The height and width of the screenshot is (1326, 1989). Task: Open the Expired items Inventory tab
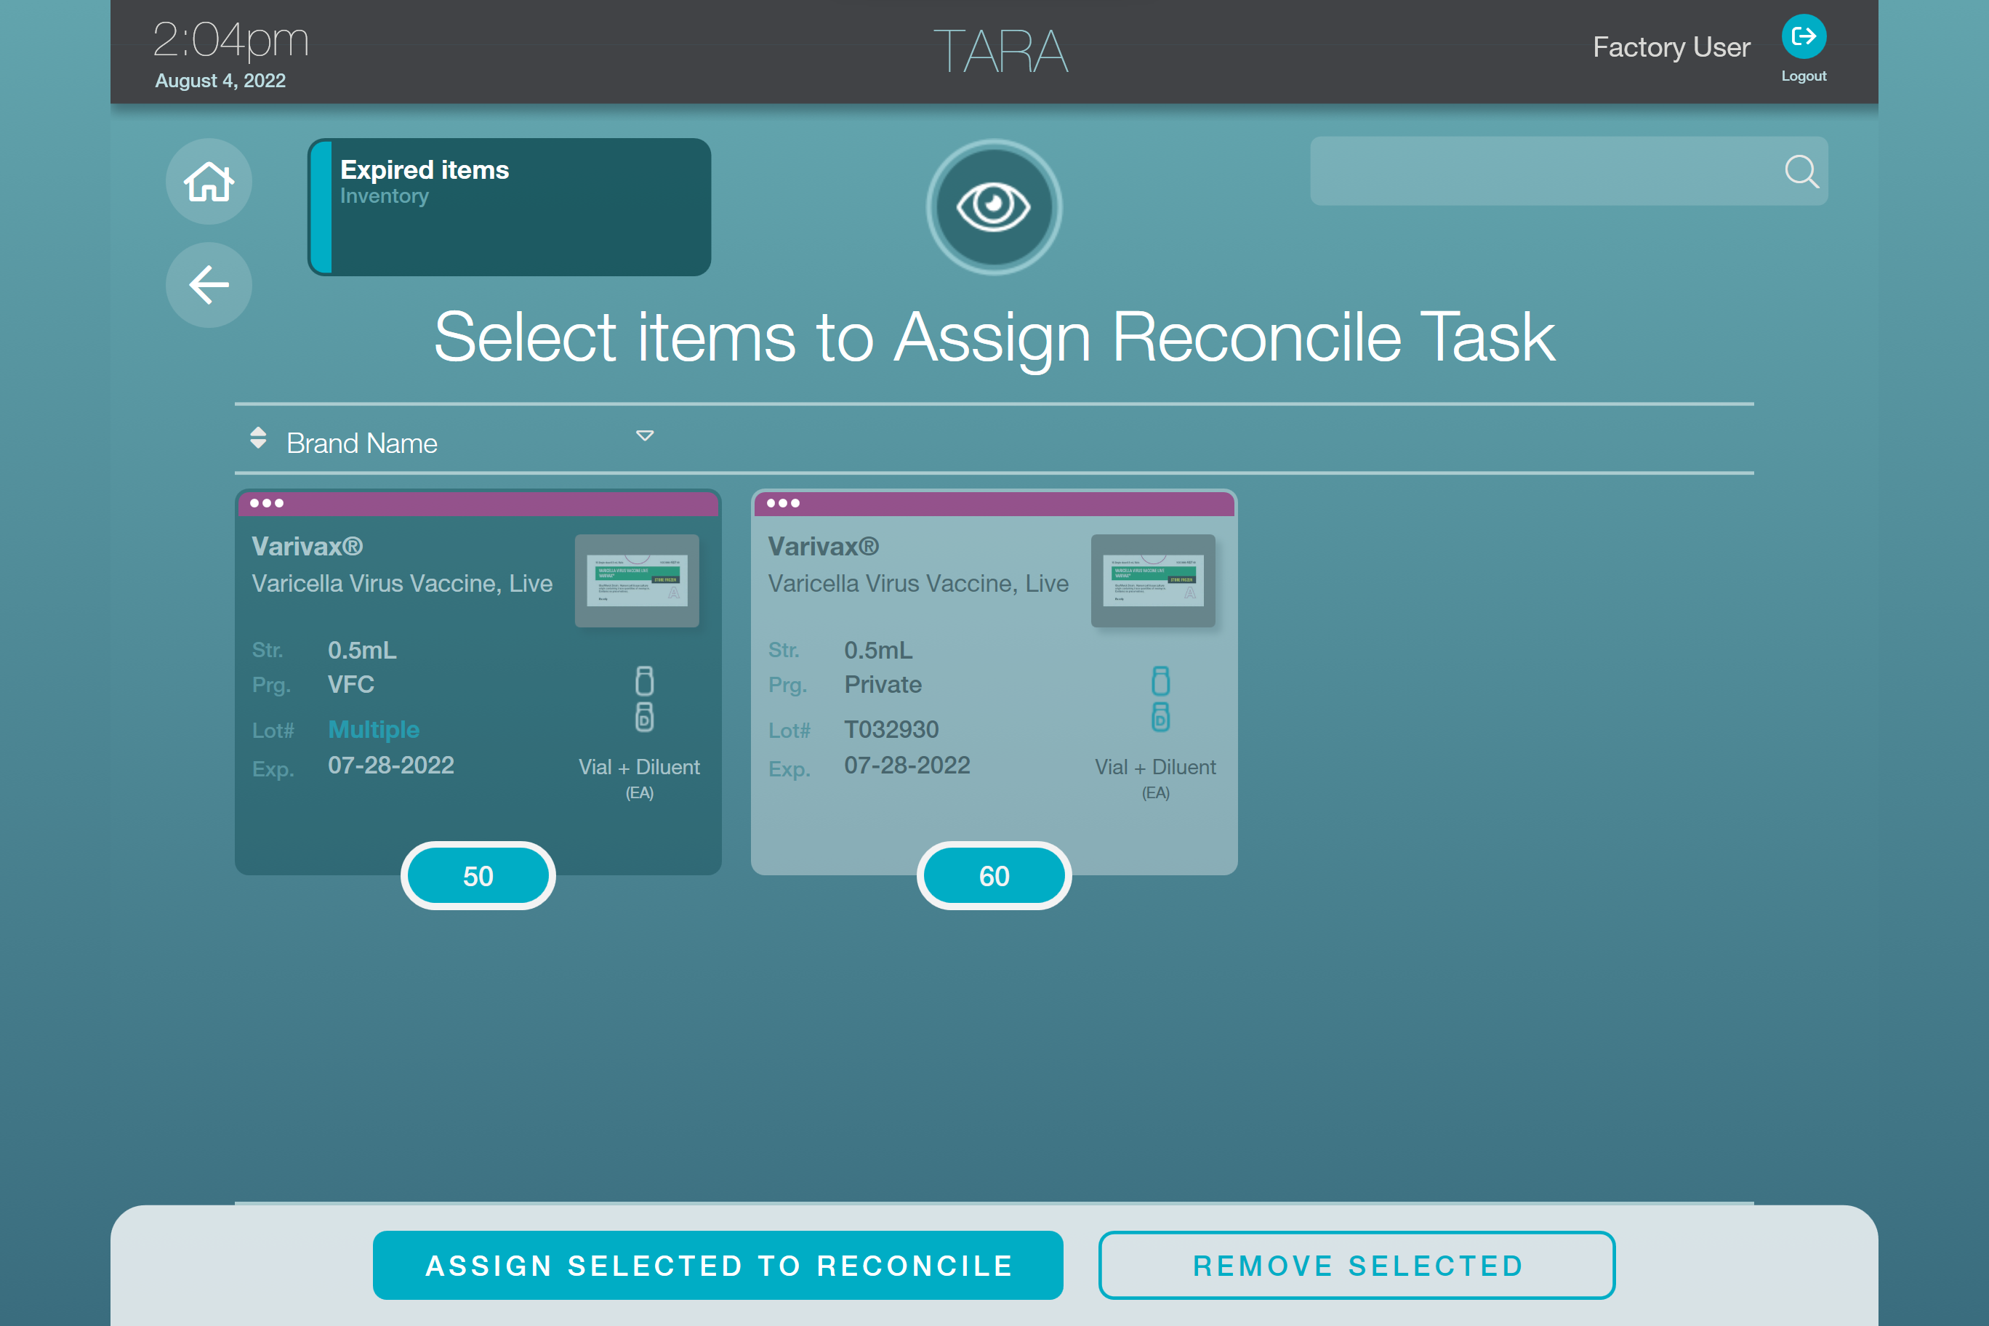click(509, 207)
